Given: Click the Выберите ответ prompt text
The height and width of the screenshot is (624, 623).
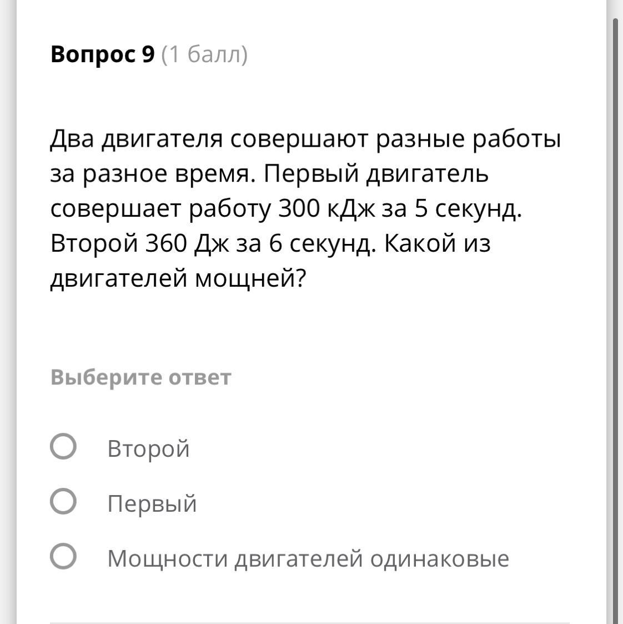Looking at the screenshot, I should [140, 377].
